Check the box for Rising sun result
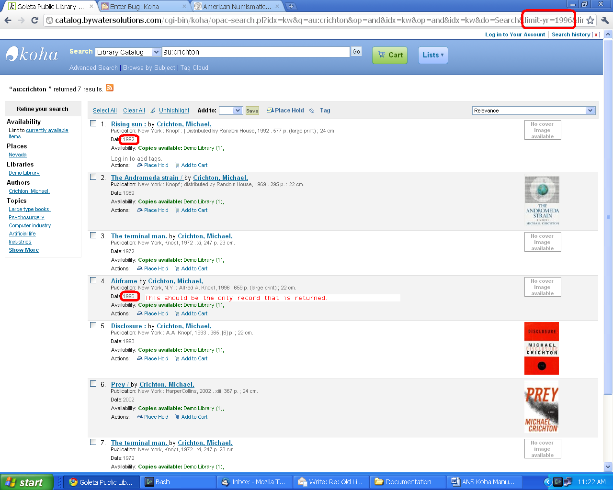 [x=93, y=123]
